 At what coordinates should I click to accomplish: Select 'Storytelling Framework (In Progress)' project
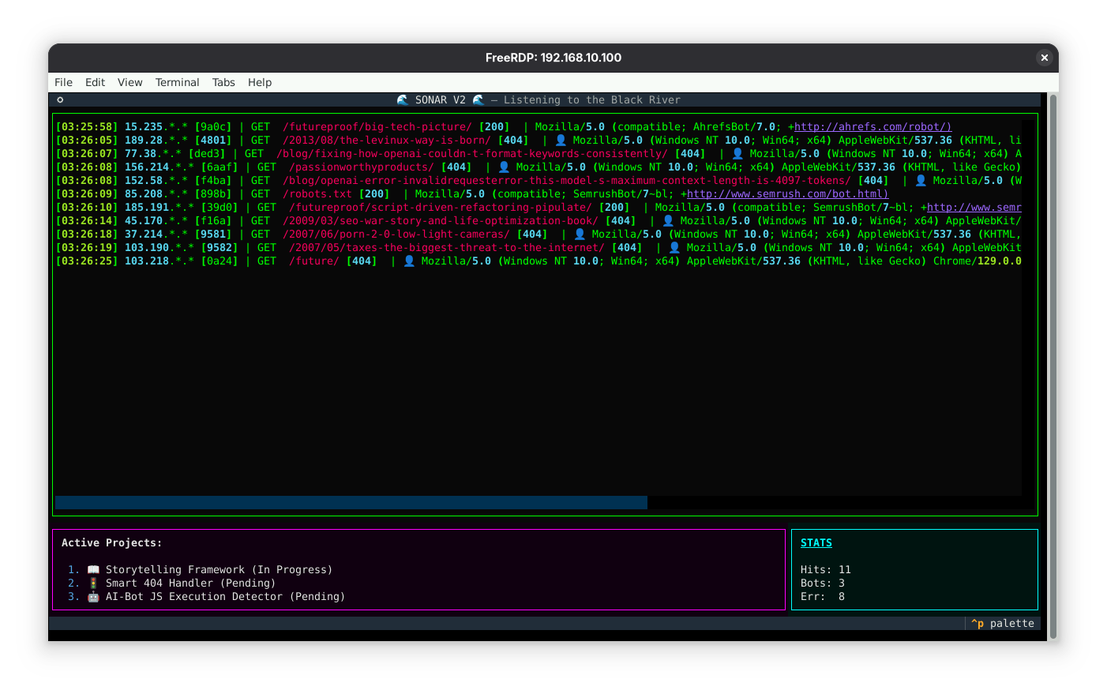pos(220,569)
